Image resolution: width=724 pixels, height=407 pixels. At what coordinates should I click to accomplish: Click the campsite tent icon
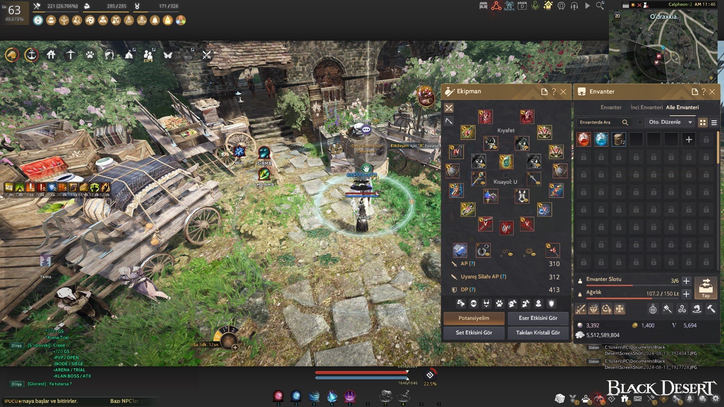[129, 55]
